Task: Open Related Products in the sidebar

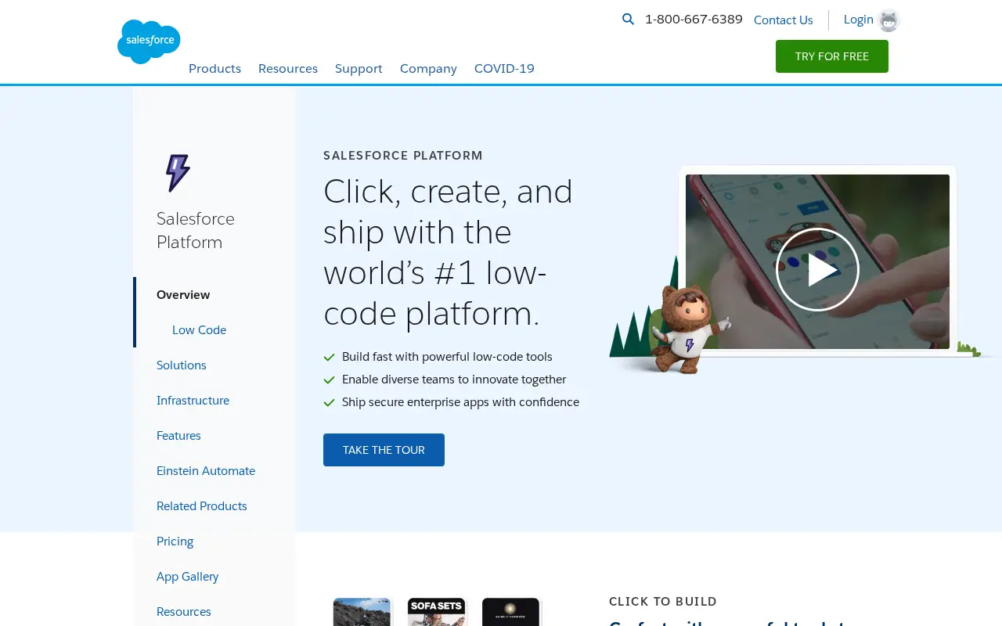Action: 202,506
